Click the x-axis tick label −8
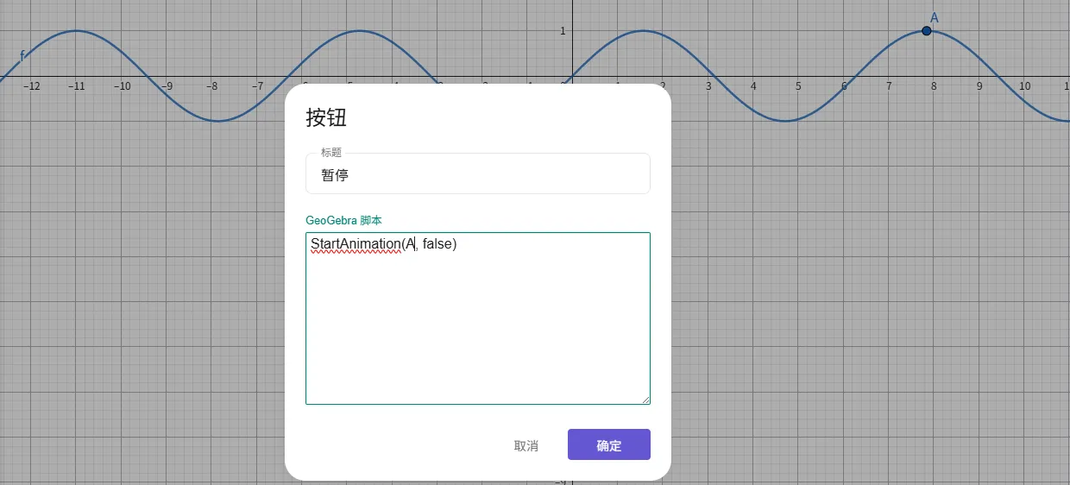Viewport: 1070px width, 485px height. pyautogui.click(x=212, y=86)
